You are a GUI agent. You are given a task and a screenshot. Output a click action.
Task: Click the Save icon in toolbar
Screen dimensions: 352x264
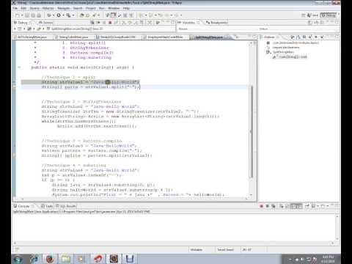pos(27,15)
